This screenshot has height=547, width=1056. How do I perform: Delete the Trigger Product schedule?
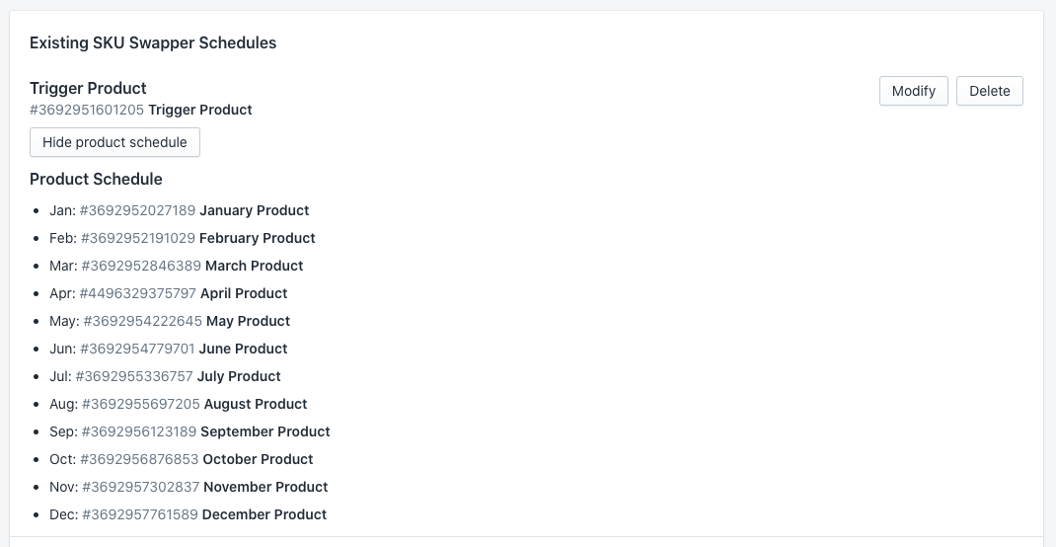tap(989, 91)
